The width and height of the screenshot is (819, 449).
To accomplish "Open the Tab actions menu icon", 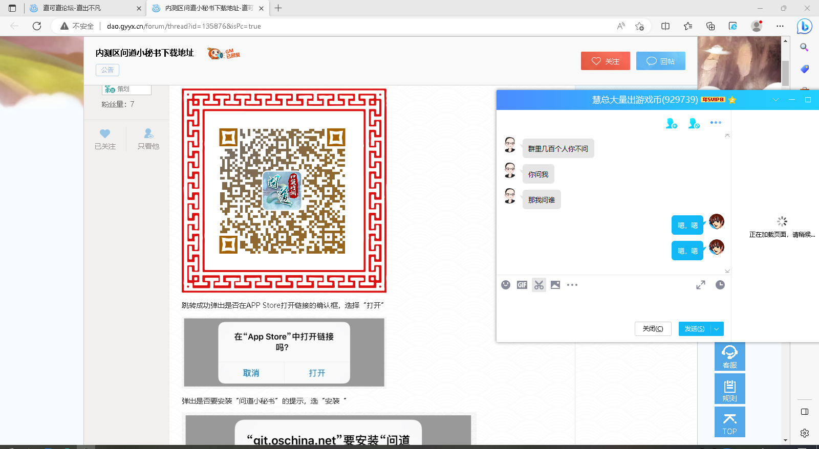I will [12, 8].
